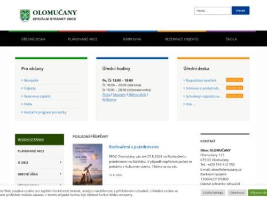Select Úvodní stránka in the sidebar menu
Screen dimensions: 267x200
pos(40,140)
